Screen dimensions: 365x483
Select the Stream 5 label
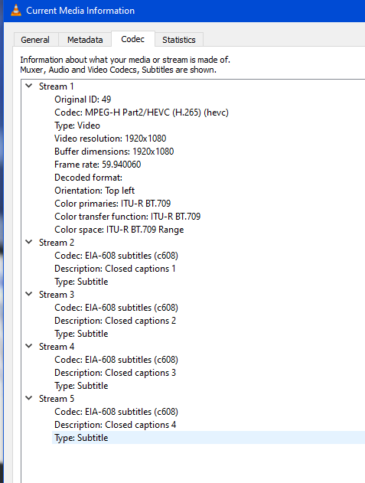tap(57, 399)
